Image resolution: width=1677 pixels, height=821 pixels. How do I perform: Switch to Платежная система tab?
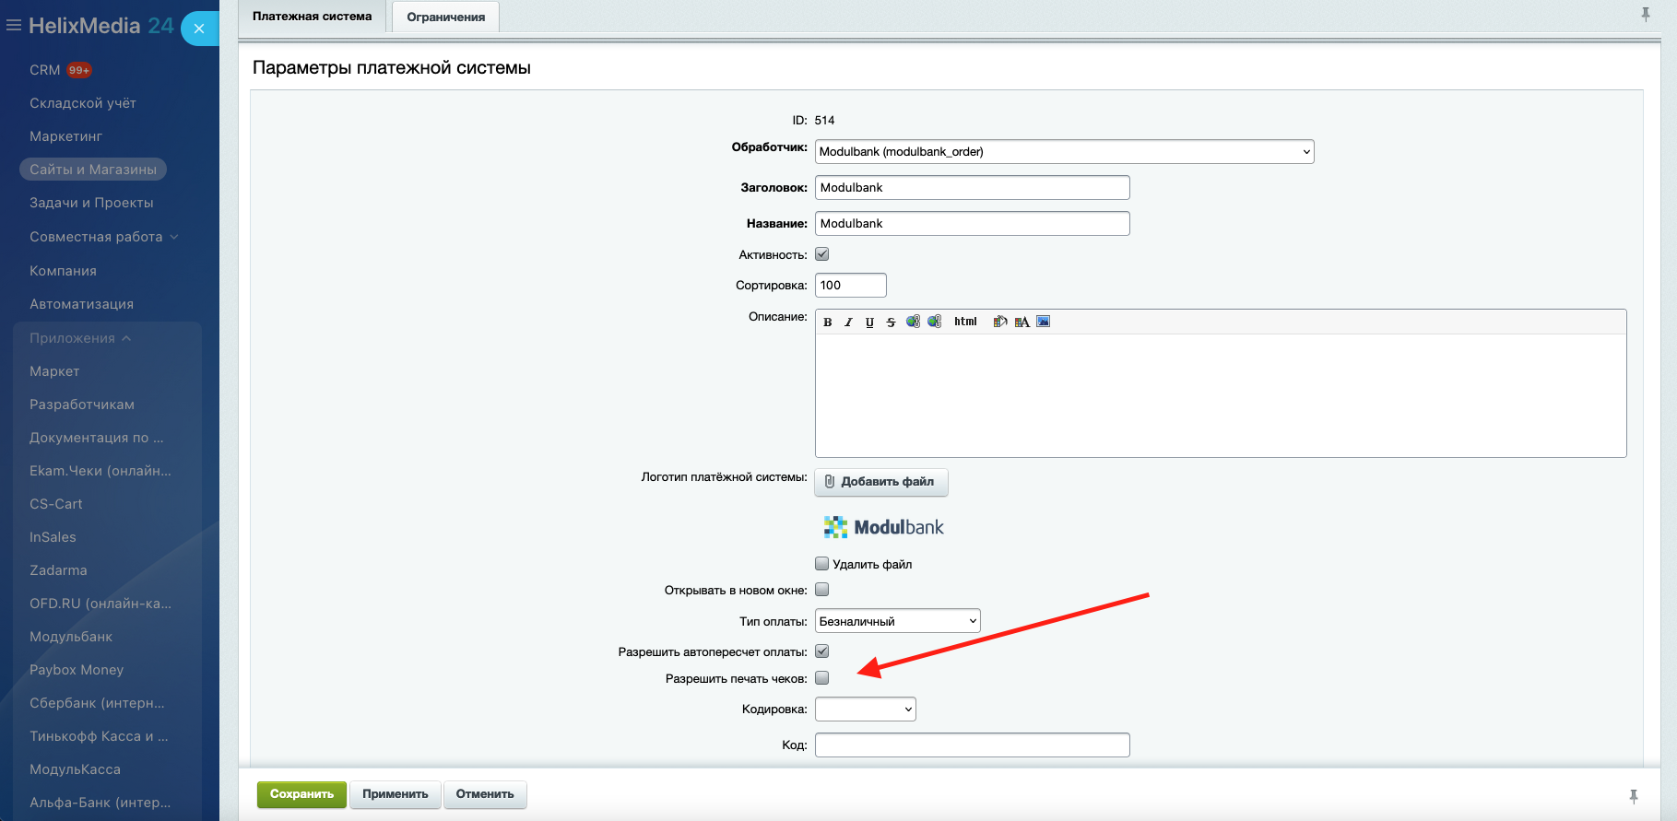(313, 17)
